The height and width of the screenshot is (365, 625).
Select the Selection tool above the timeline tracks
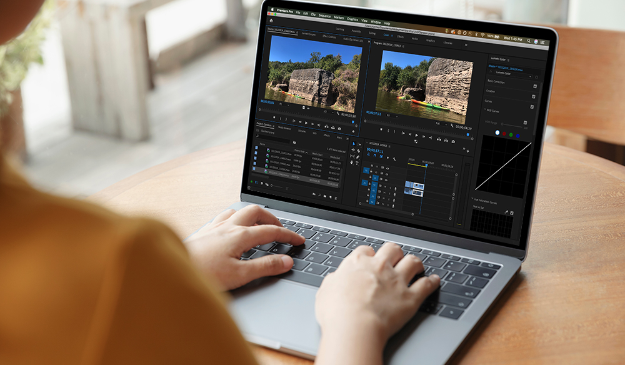pos(354,144)
